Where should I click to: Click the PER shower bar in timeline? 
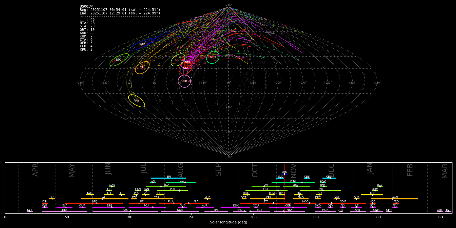pyautogui.click(x=173, y=191)
